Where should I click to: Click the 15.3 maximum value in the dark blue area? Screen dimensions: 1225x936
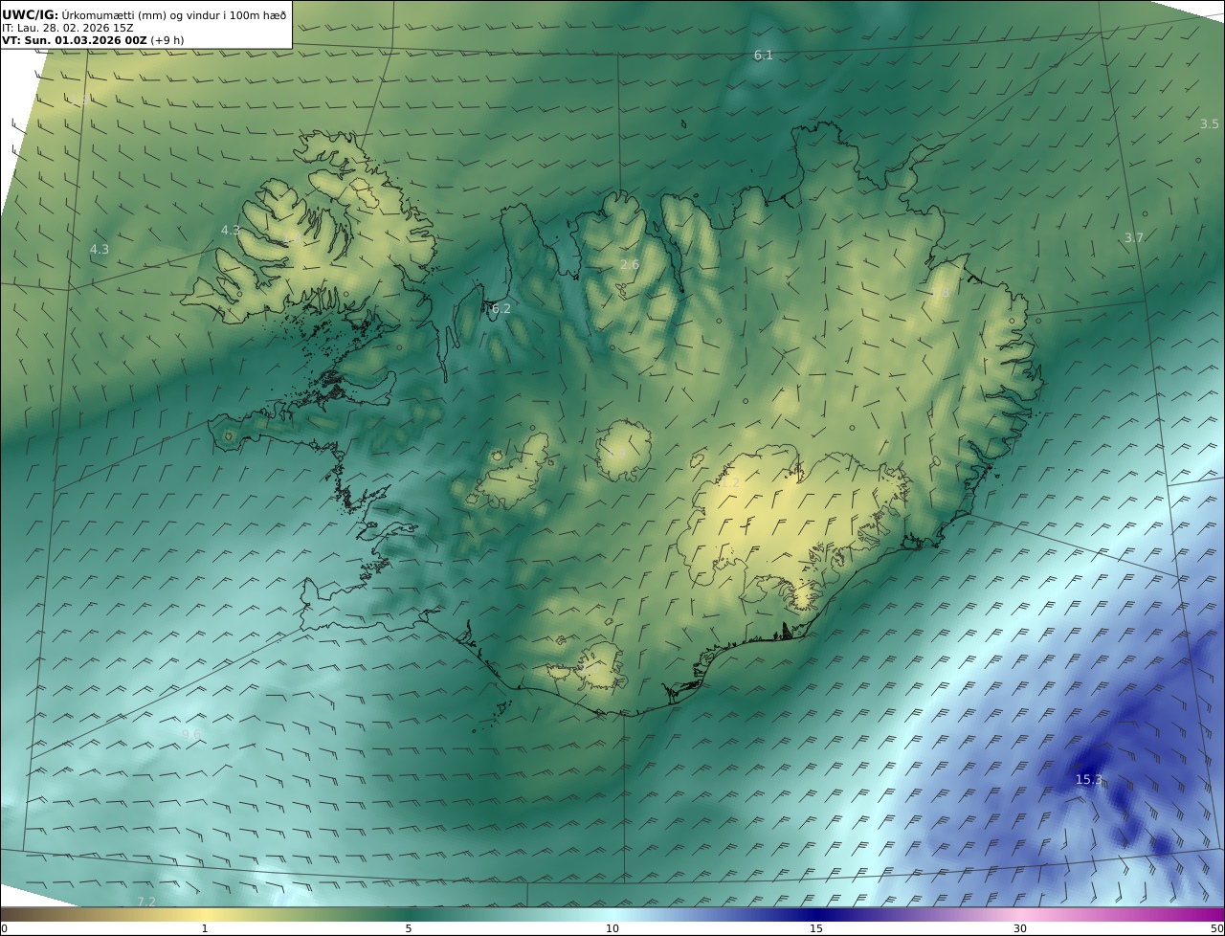coord(1088,780)
